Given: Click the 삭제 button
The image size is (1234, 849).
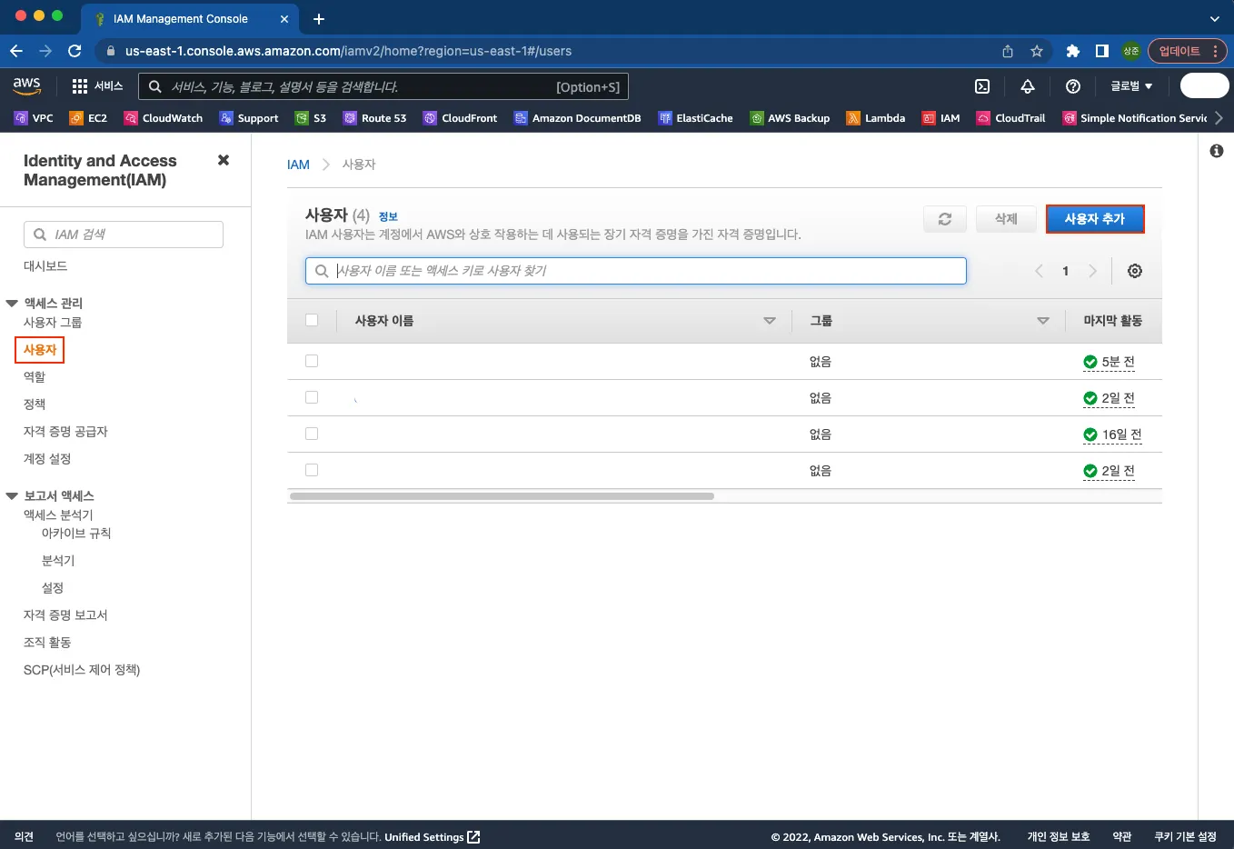Looking at the screenshot, I should click(x=1006, y=219).
